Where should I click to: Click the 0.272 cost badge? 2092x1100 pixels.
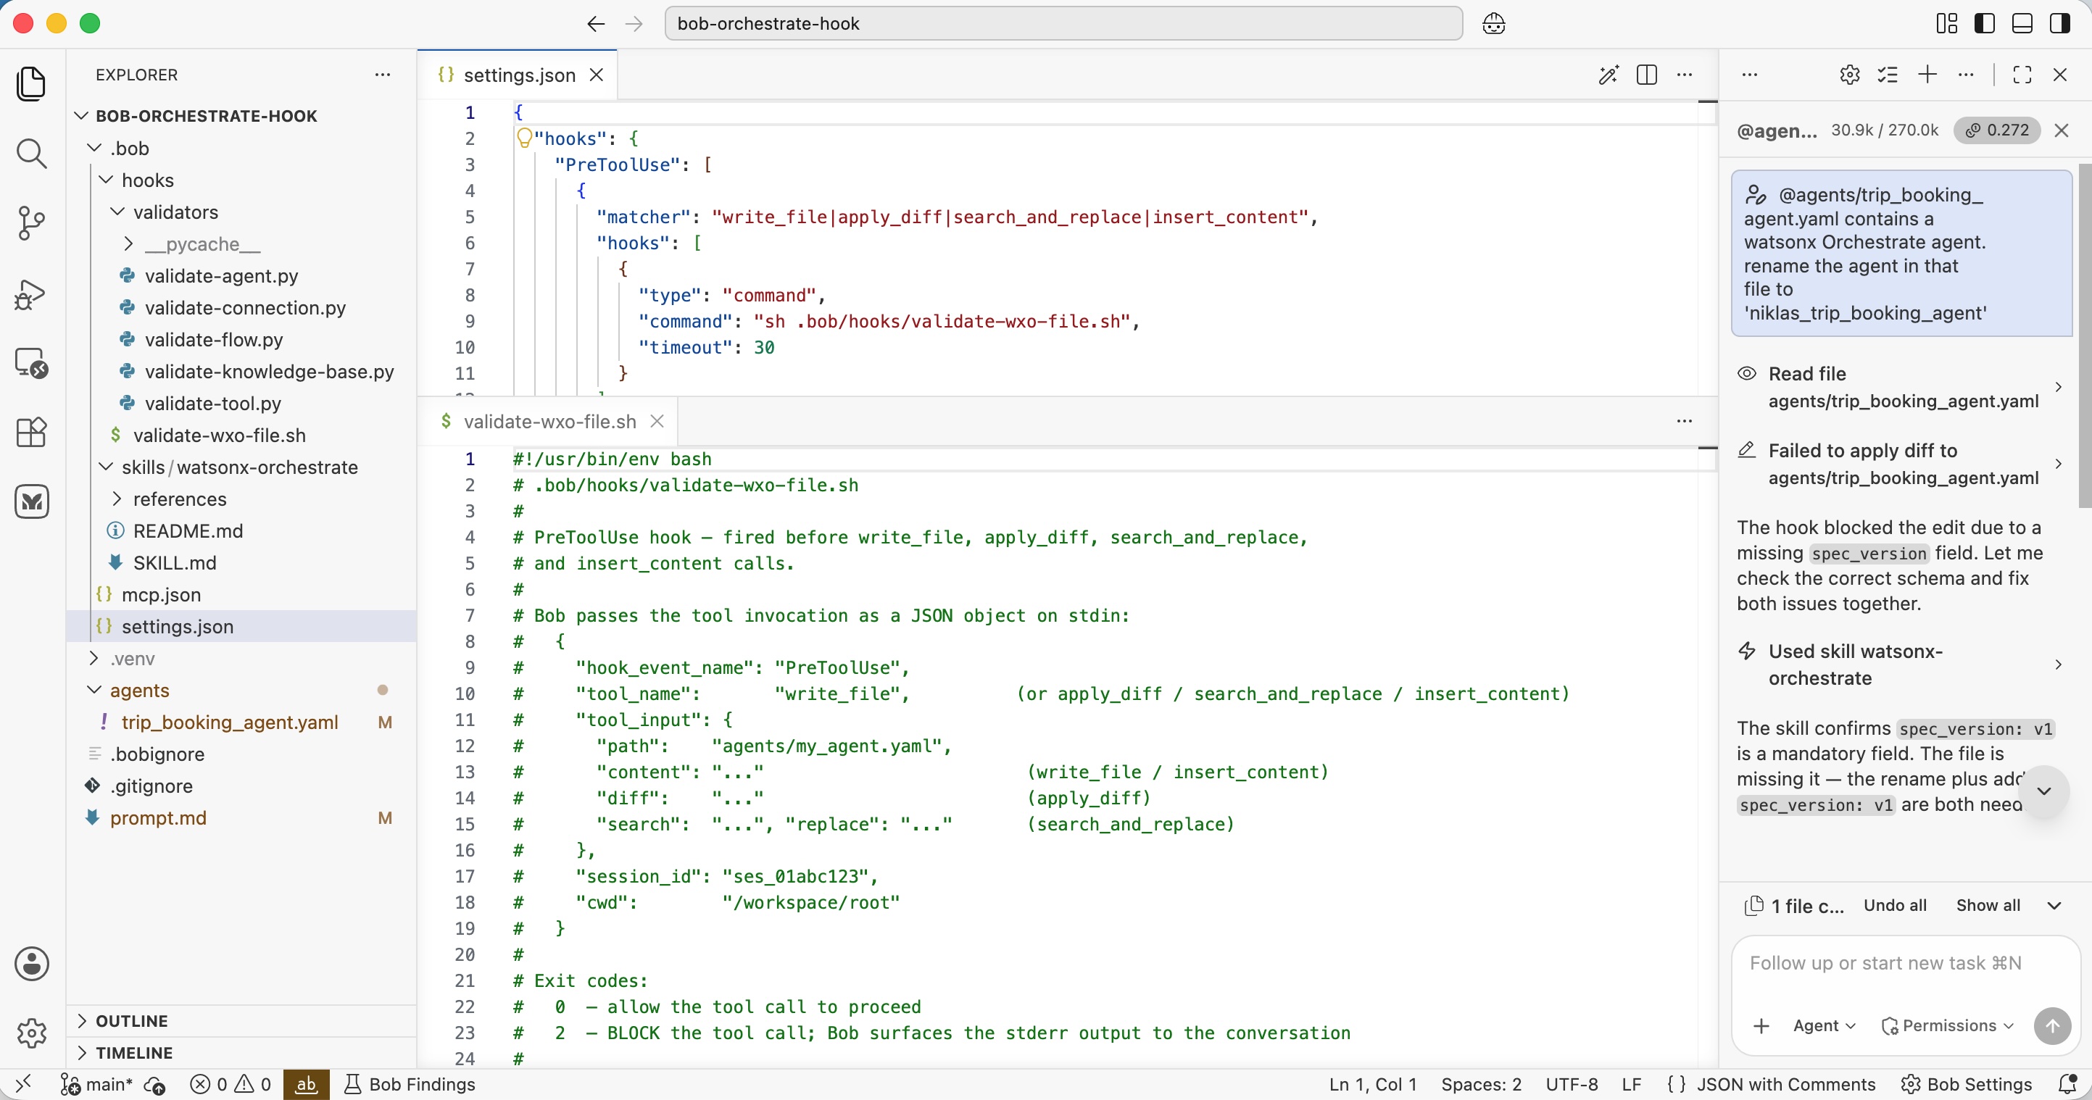tap(1998, 130)
